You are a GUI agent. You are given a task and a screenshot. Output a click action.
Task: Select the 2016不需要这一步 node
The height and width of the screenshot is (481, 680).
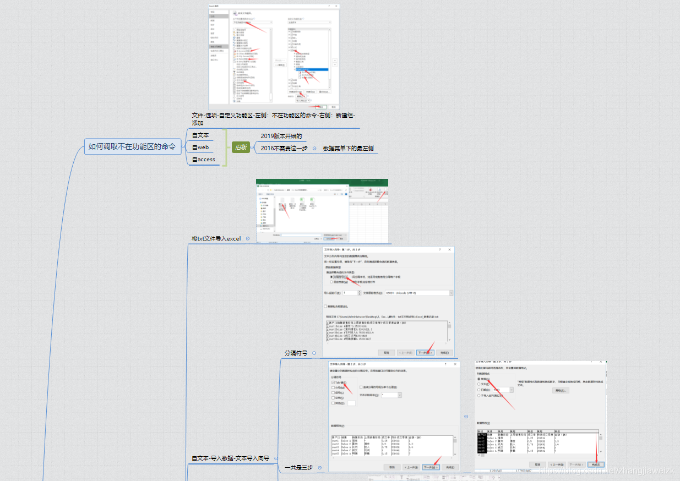pyautogui.click(x=284, y=148)
